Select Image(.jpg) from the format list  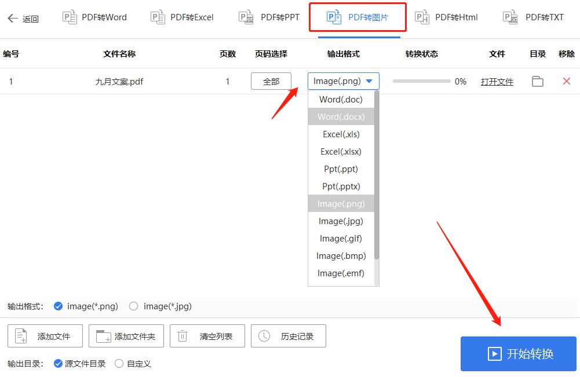click(x=341, y=221)
